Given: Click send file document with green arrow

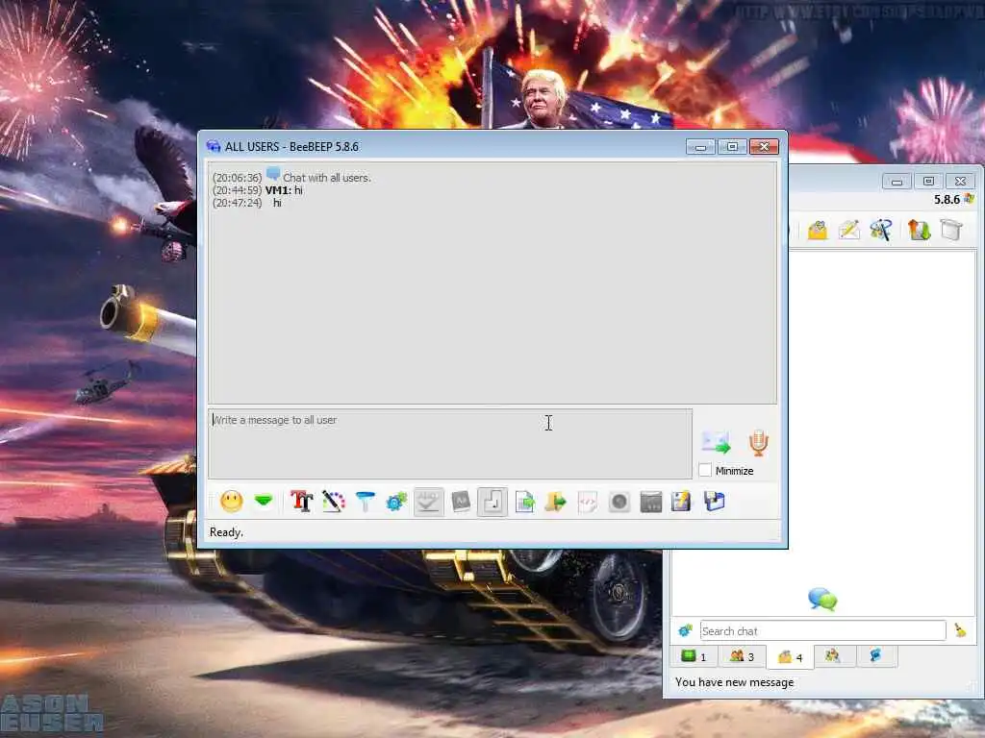Looking at the screenshot, I should coord(524,502).
